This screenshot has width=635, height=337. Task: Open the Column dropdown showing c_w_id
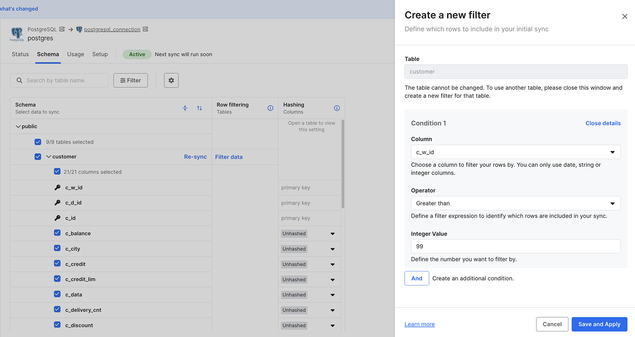point(515,152)
